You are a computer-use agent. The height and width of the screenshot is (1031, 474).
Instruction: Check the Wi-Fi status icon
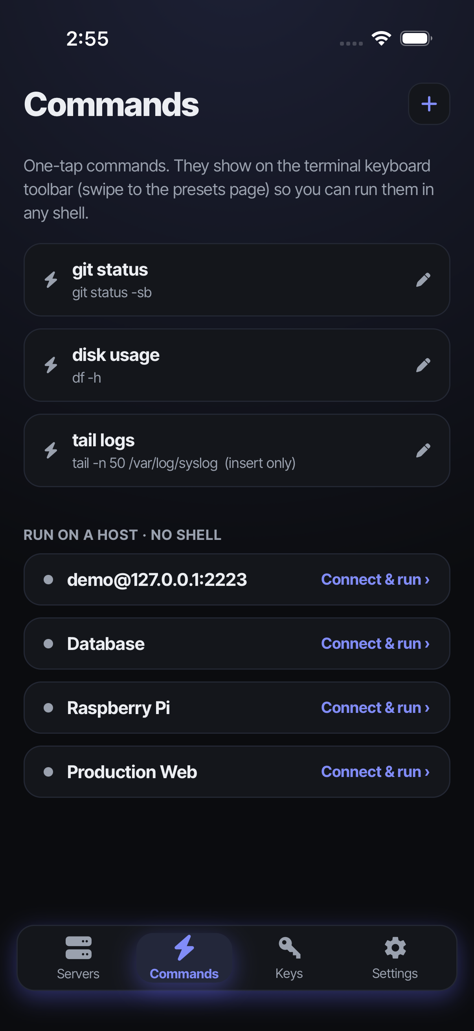coord(381,39)
